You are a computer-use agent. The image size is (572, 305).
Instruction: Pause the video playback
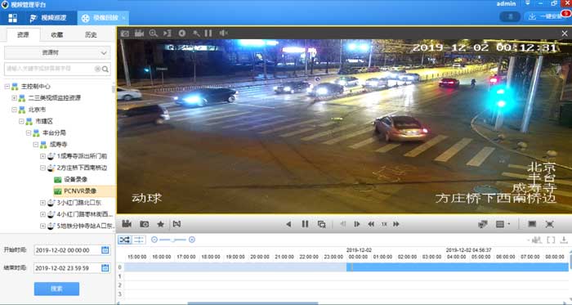(x=305, y=224)
